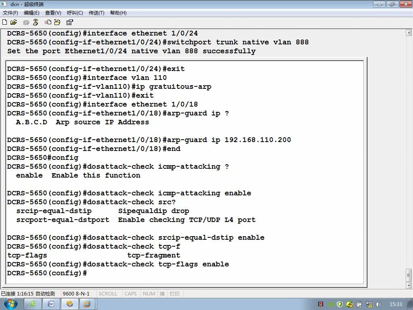
Task: Click the 'dosattack-check icmp-attacking enable' line
Action: (x=129, y=193)
